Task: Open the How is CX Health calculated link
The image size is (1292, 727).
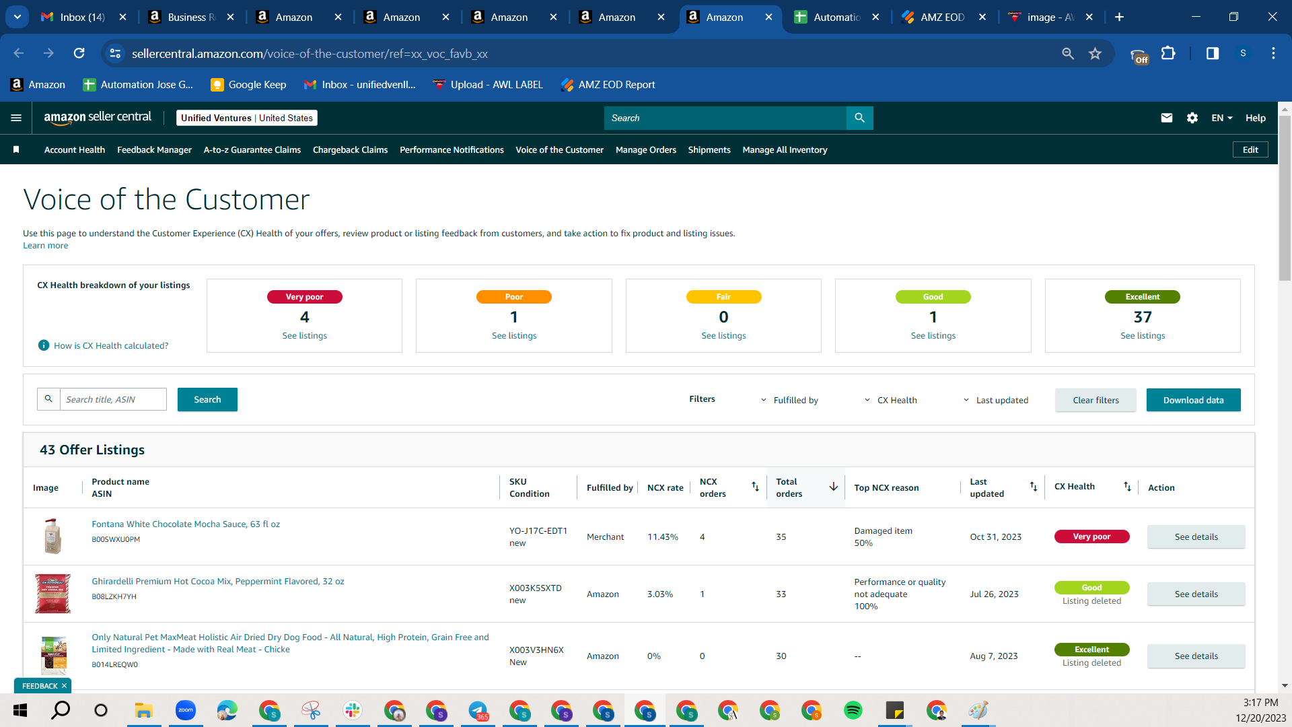Action: pos(111,346)
